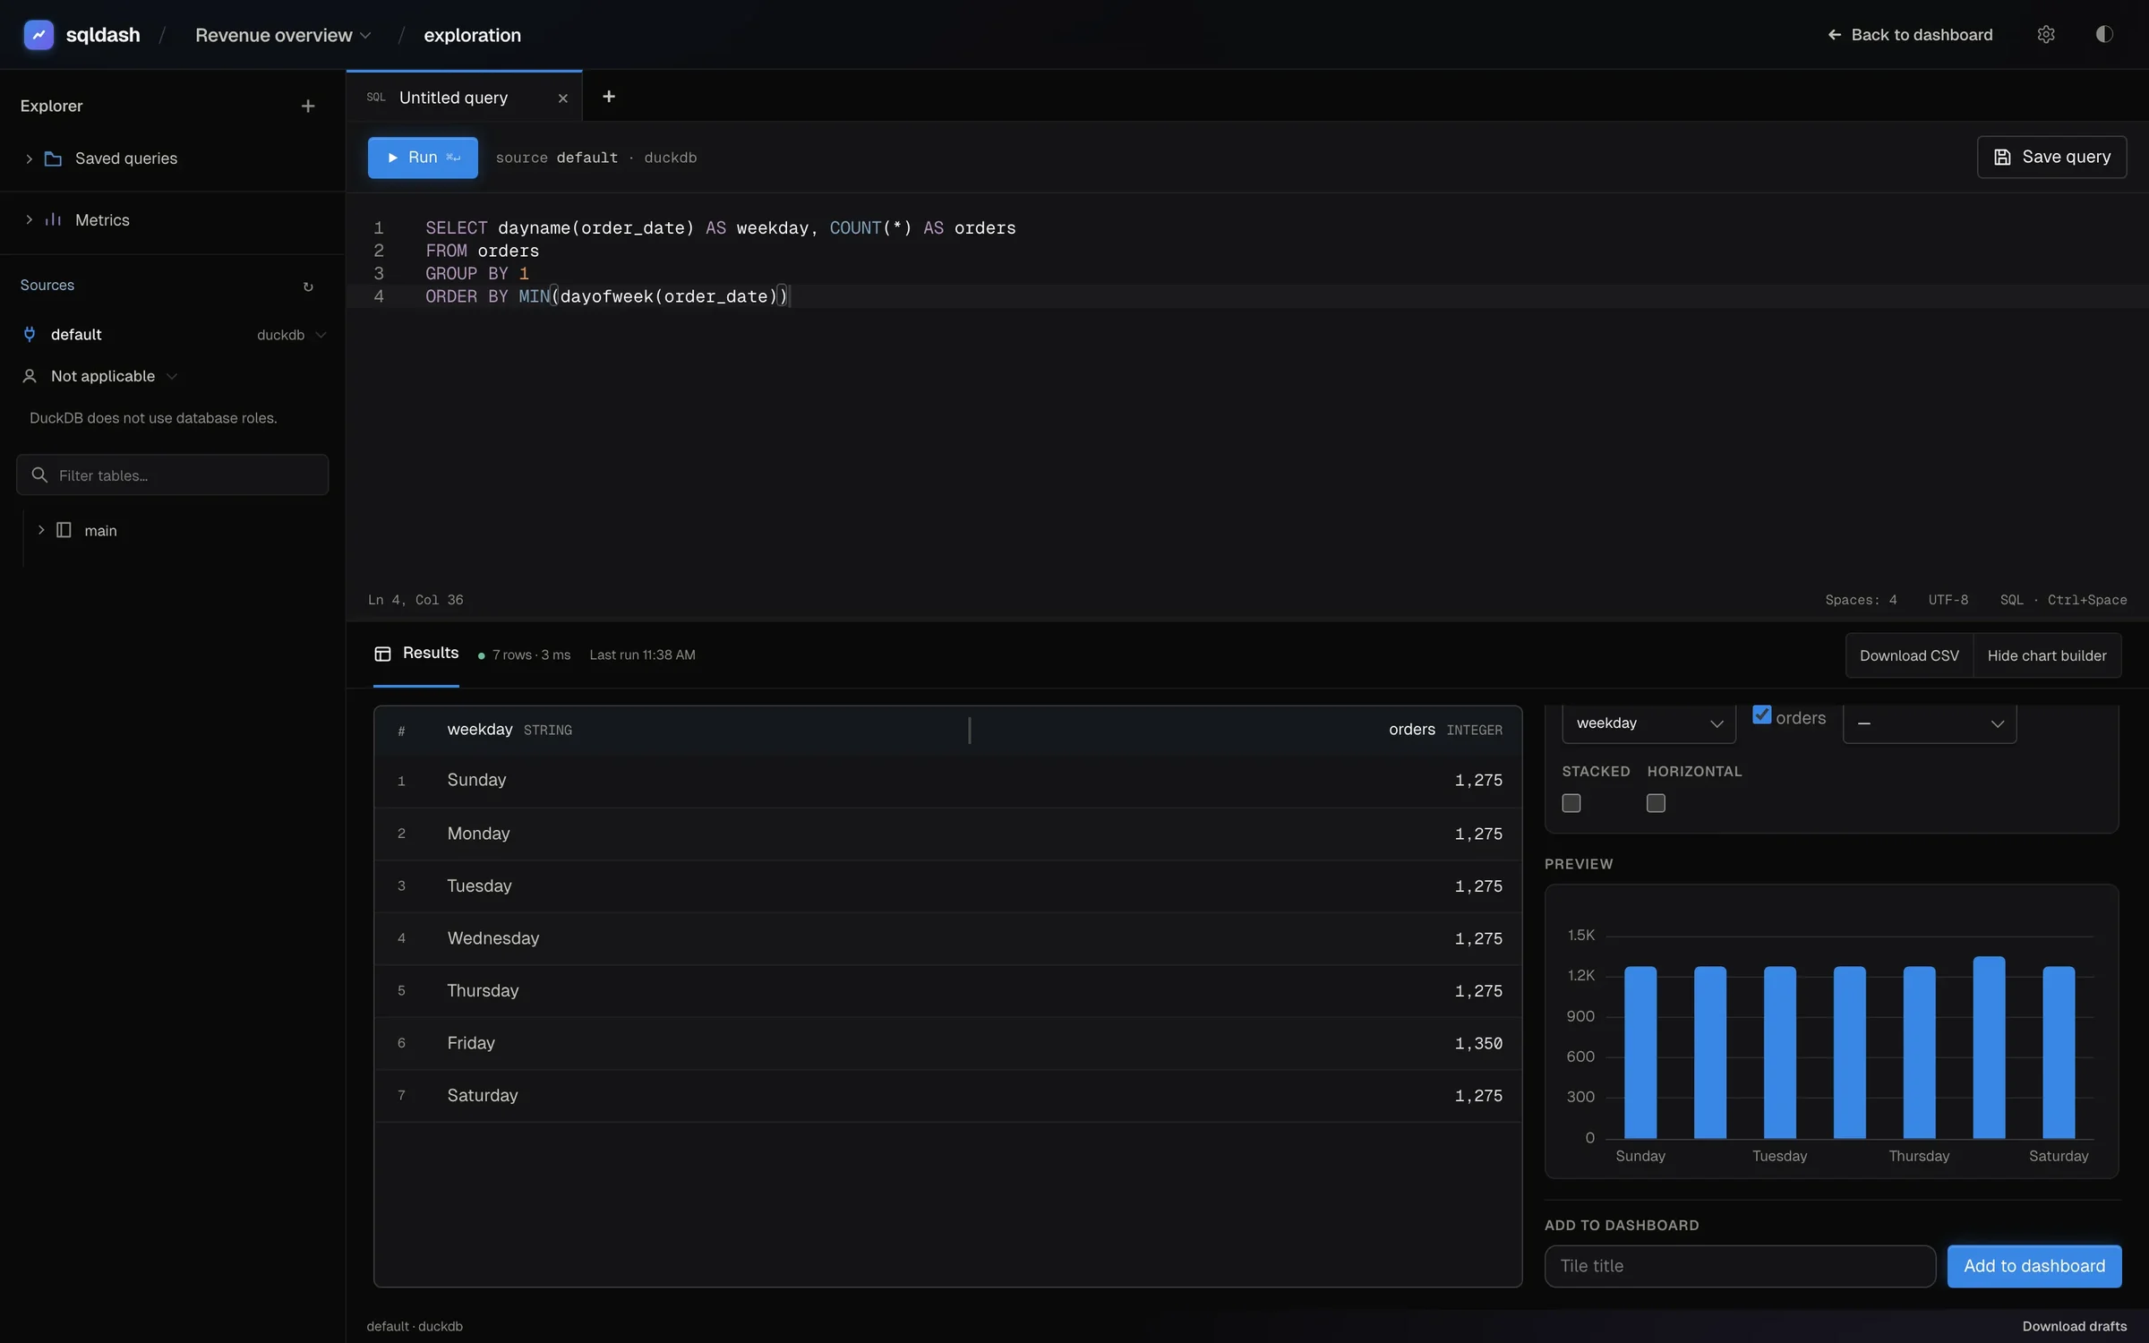Open the Not applicable role dropdown
This screenshot has width=2149, height=1343.
(x=114, y=376)
